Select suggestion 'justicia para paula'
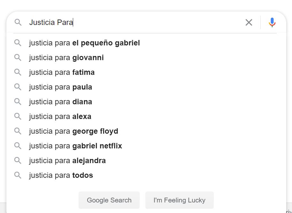Screen dimensions: 292x213 click(60, 87)
